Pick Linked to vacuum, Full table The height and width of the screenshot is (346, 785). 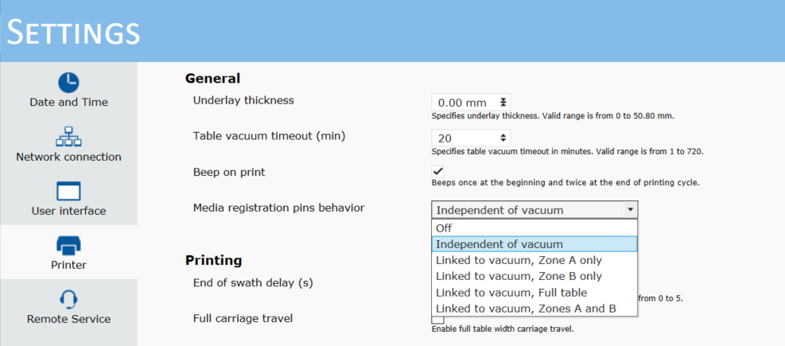pyautogui.click(x=534, y=293)
